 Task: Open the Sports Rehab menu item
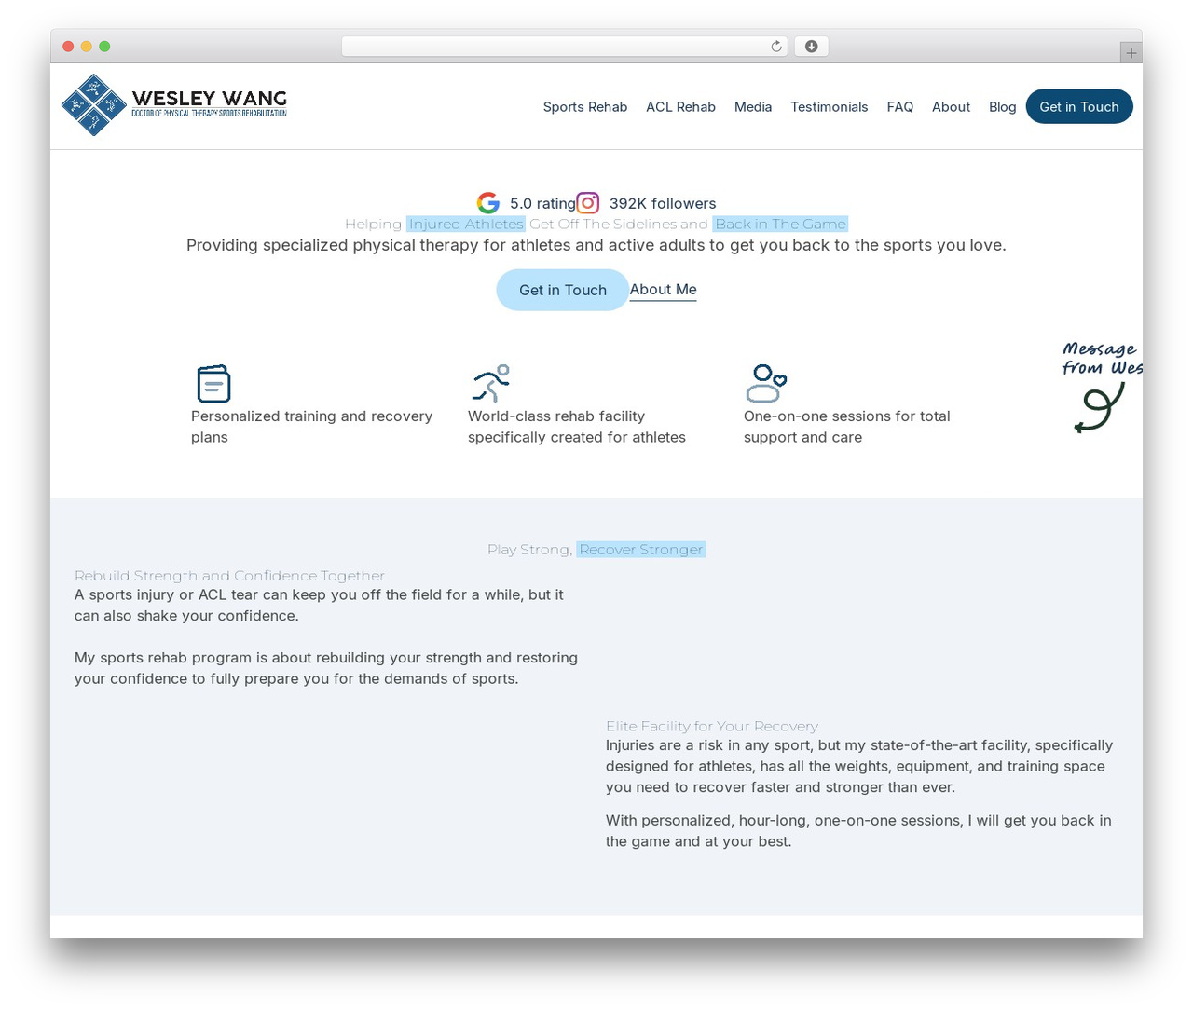tap(585, 107)
